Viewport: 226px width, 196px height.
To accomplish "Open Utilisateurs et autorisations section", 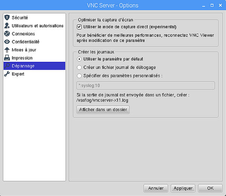I will [x=34, y=26].
